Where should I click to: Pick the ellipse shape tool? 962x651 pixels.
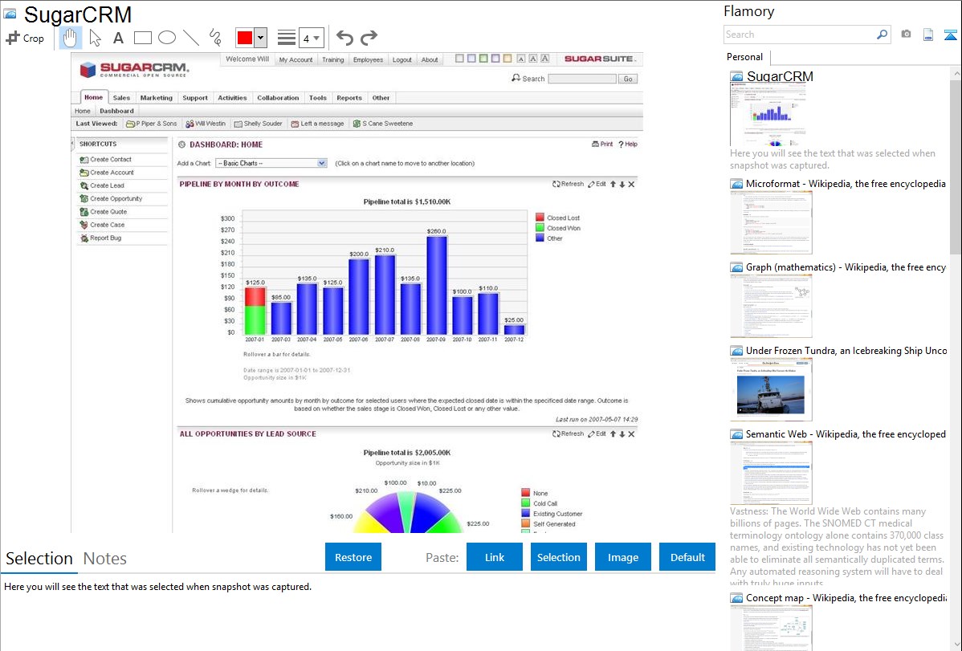(x=166, y=38)
